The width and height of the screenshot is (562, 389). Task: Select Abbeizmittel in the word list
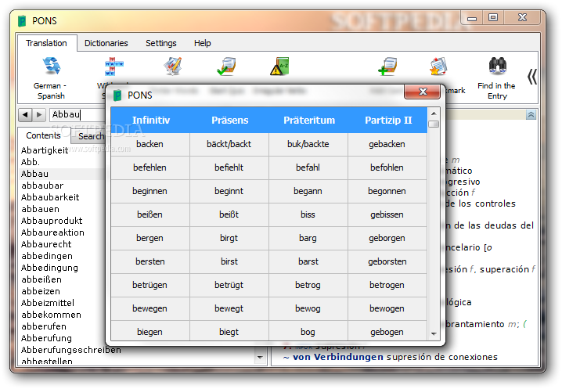coord(47,303)
